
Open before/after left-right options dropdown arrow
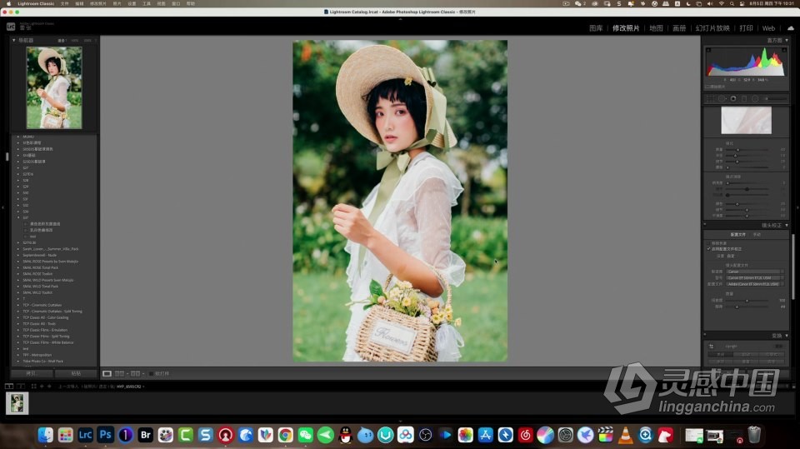click(127, 373)
